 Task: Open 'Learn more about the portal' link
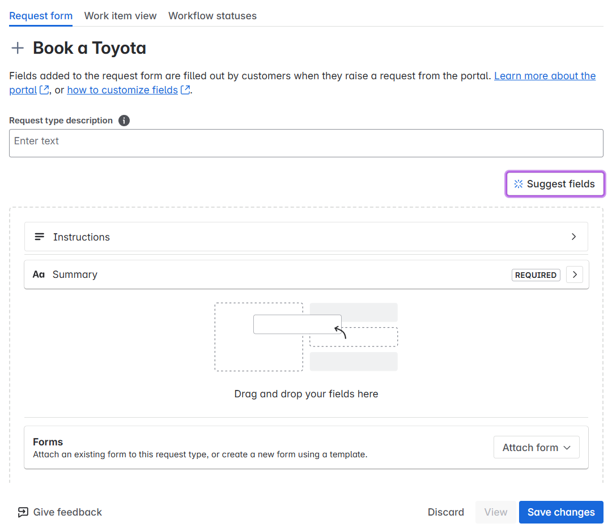point(544,76)
